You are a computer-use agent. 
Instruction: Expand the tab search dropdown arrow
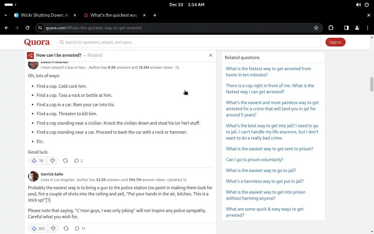[x=6, y=15]
